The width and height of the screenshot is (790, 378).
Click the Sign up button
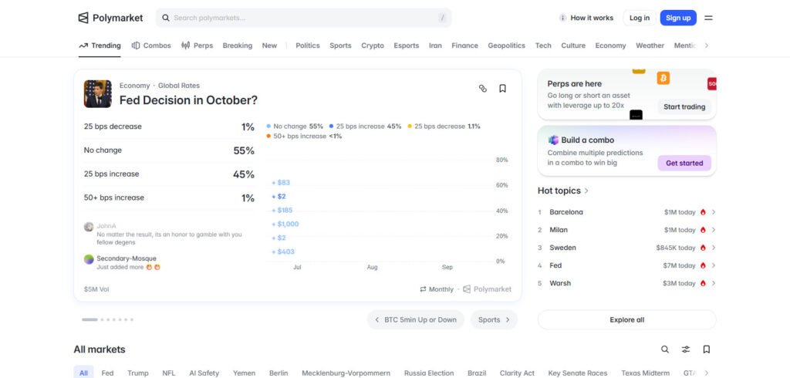[x=678, y=18]
